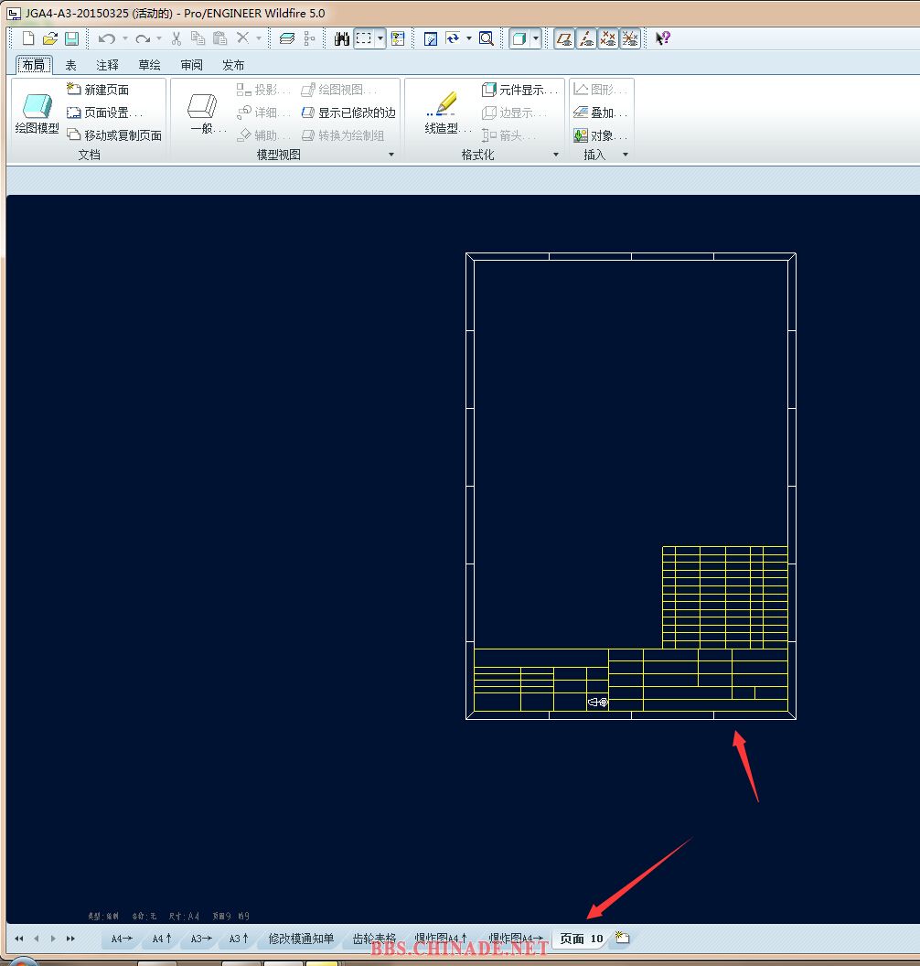Click the New file icon
The image size is (920, 966).
pyautogui.click(x=28, y=38)
